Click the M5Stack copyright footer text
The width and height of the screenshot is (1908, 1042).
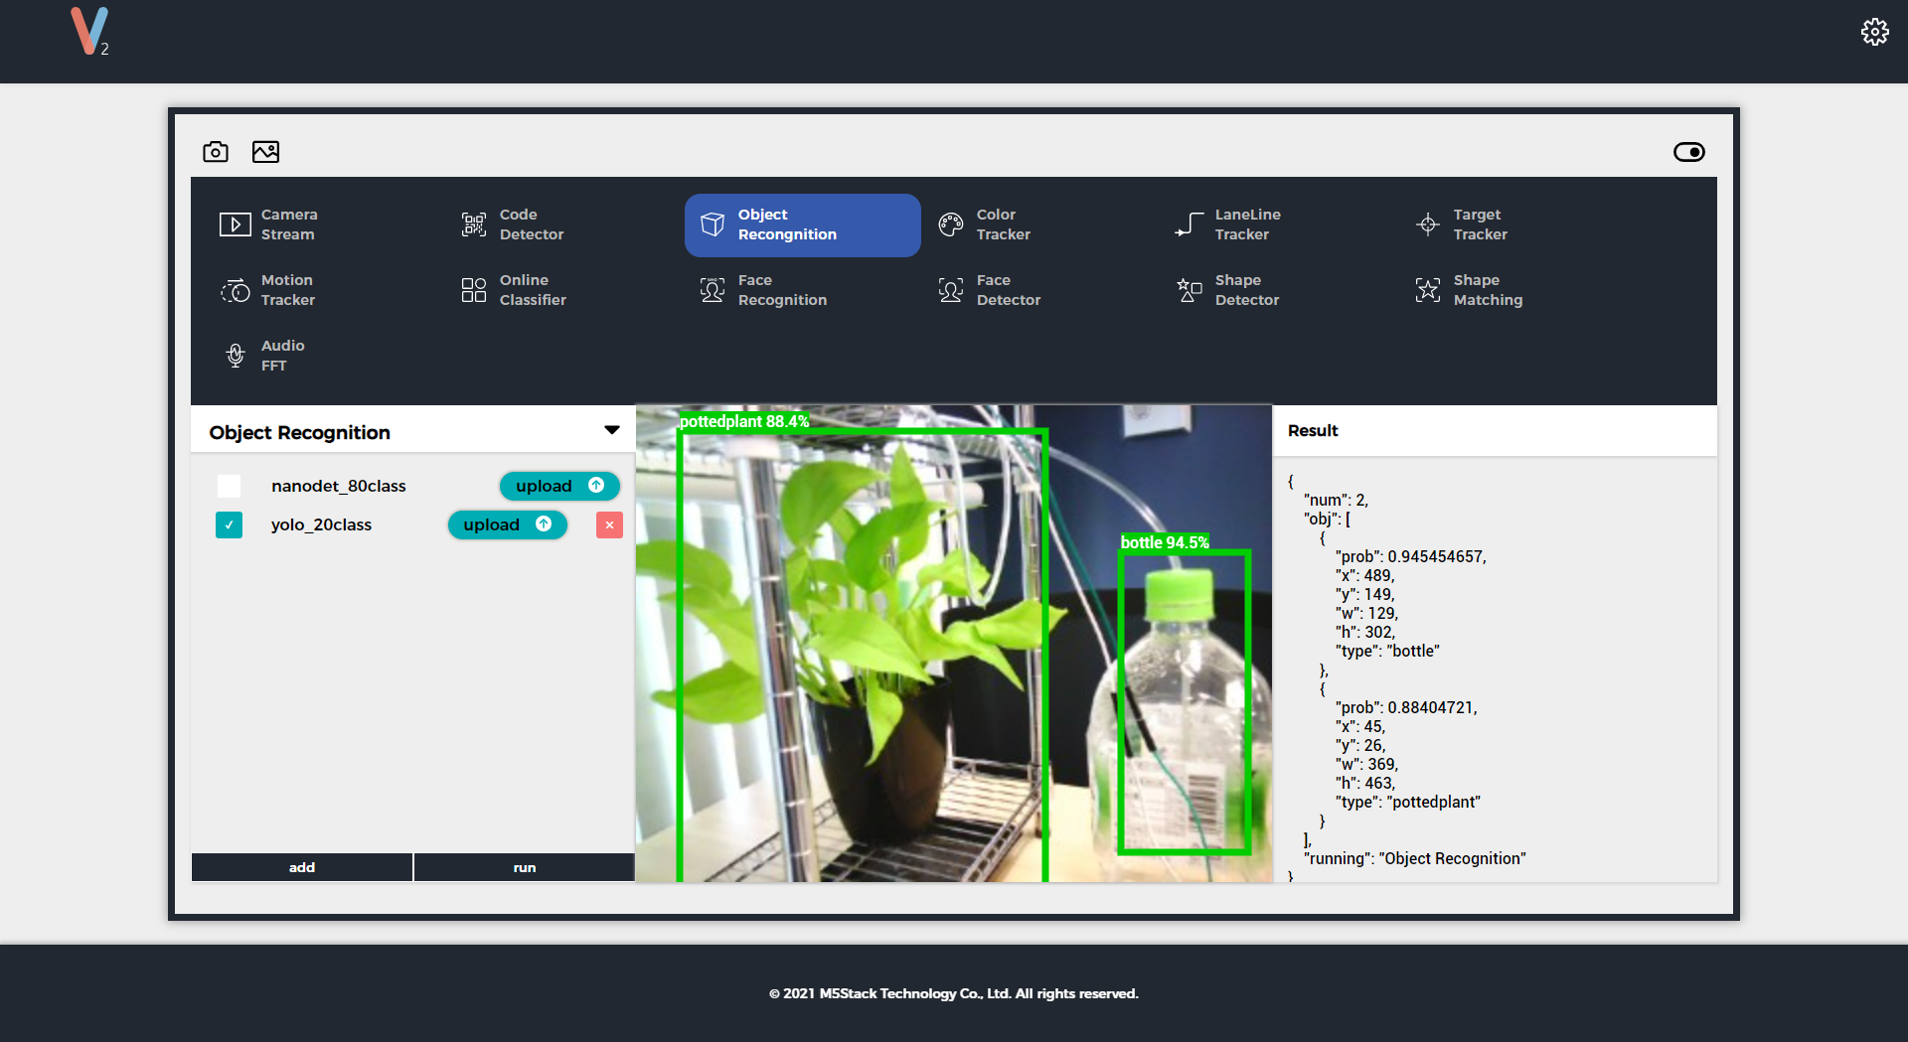pos(954,993)
